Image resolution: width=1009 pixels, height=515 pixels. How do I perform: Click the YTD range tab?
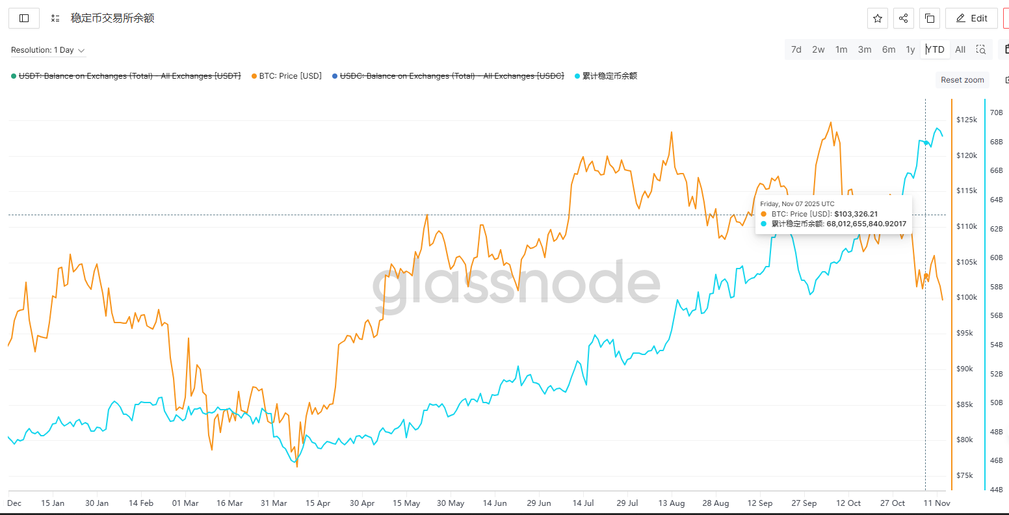(936, 49)
